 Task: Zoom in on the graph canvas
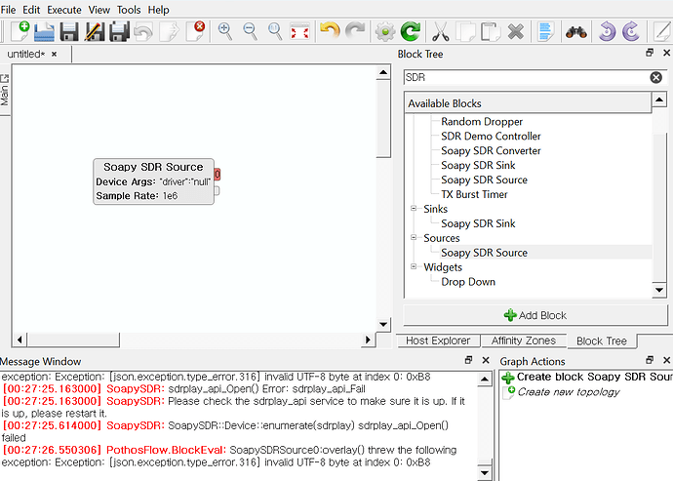pos(225,31)
